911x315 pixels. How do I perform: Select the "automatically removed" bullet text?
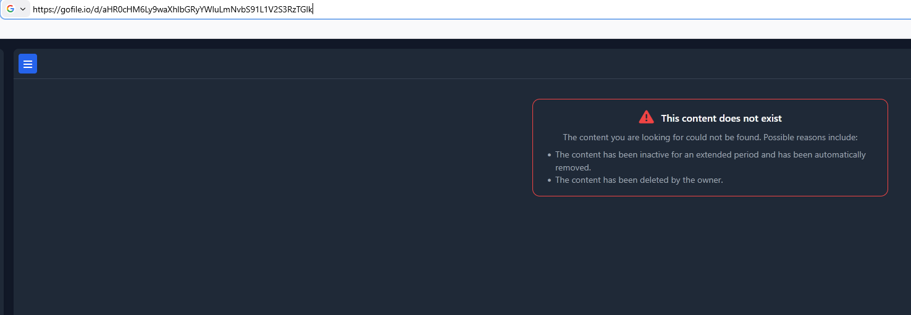tap(710, 161)
